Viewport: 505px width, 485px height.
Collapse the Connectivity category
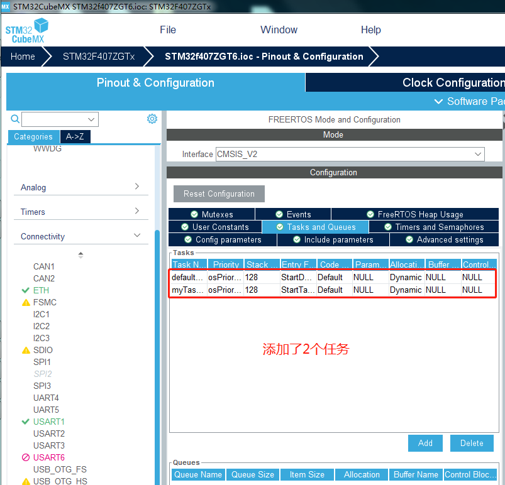tap(81, 236)
